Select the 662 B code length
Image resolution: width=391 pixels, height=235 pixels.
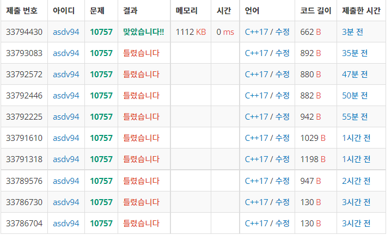pyautogui.click(x=310, y=32)
